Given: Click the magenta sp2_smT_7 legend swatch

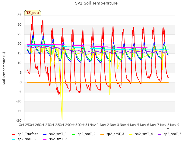Looking at the screenshot, I should coord(45,140).
